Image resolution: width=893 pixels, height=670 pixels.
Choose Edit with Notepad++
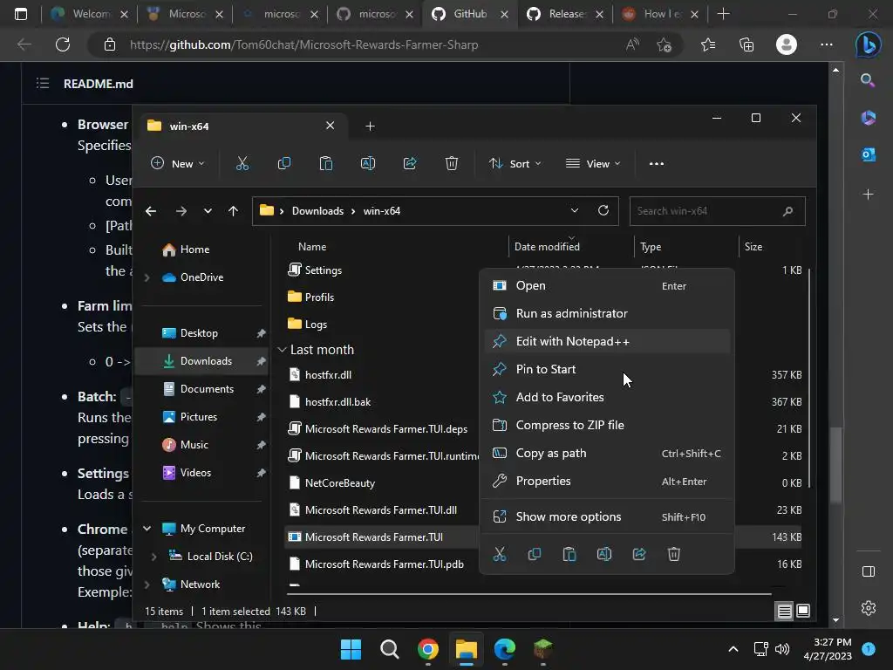point(607,341)
